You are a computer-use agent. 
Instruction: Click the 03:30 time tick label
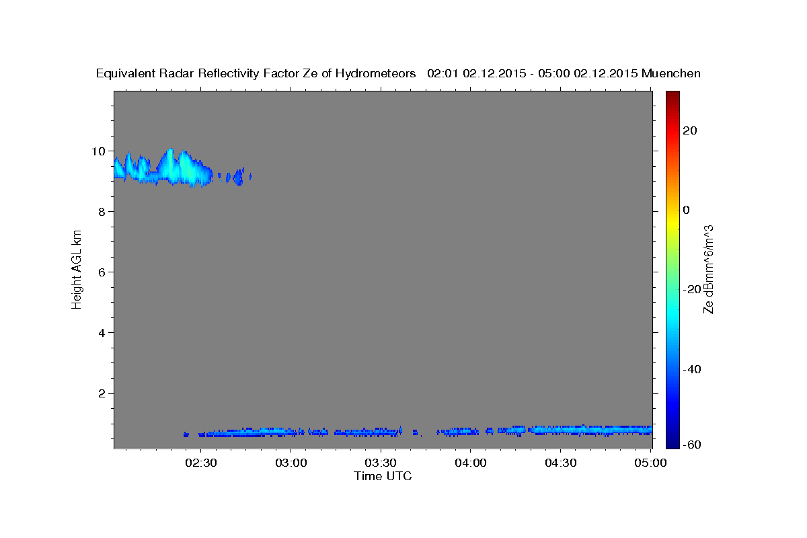pyautogui.click(x=381, y=463)
